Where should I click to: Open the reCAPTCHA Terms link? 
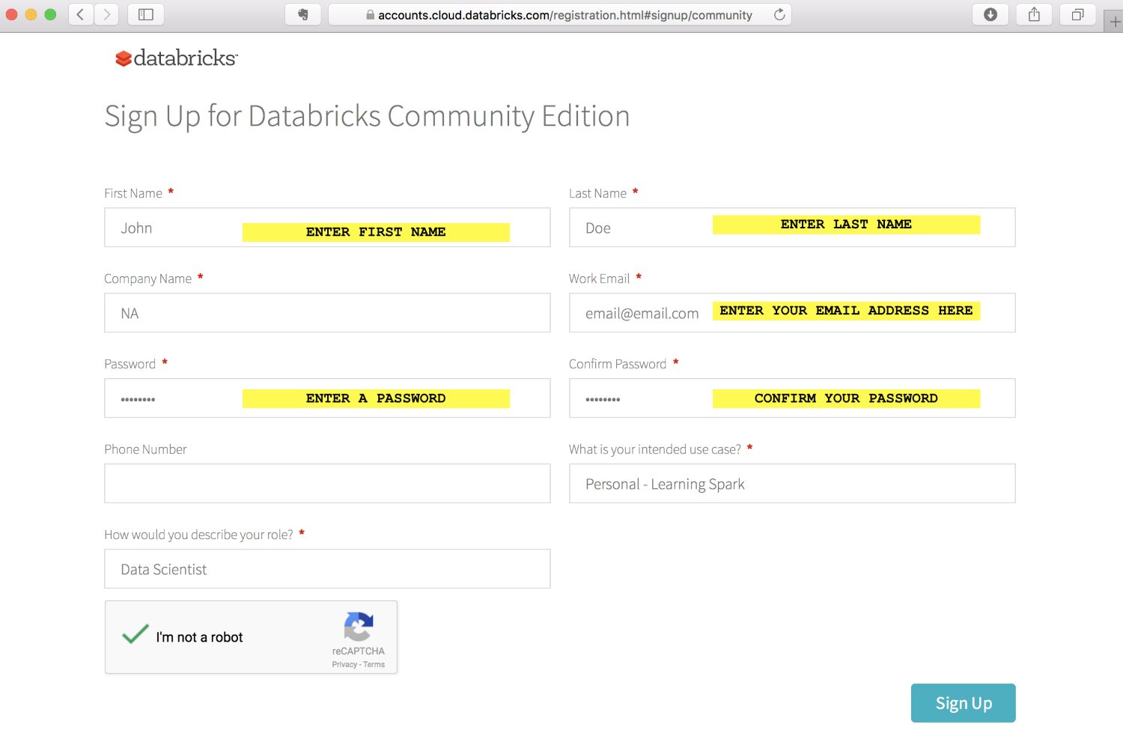click(x=374, y=664)
